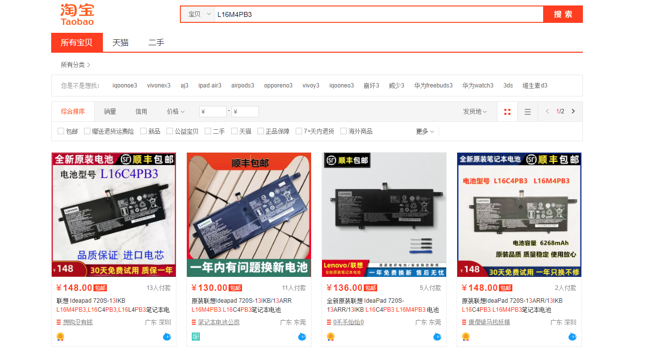Open suggestion link ipad air3
646x348 pixels.
210,86
